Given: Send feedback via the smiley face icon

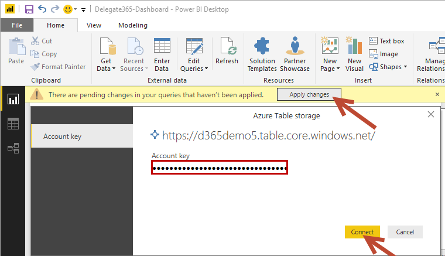Looking at the screenshot, I should point(68,9).
